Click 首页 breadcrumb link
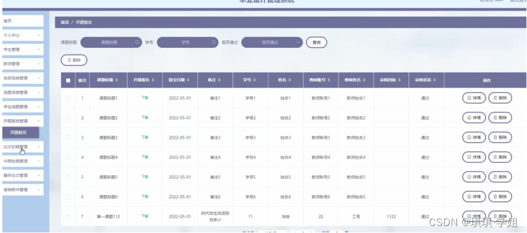 tap(65, 23)
